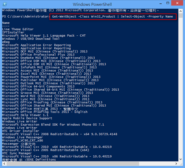Click Microsoft PowerPoint MUI line
Screen dimensions: 185x168
coord(51,77)
